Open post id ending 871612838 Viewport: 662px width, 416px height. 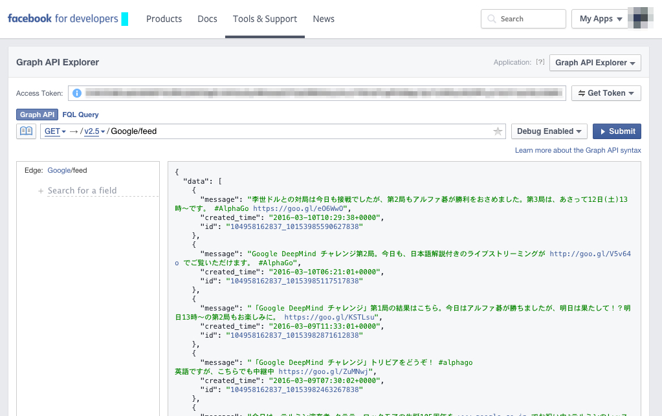[294, 335]
